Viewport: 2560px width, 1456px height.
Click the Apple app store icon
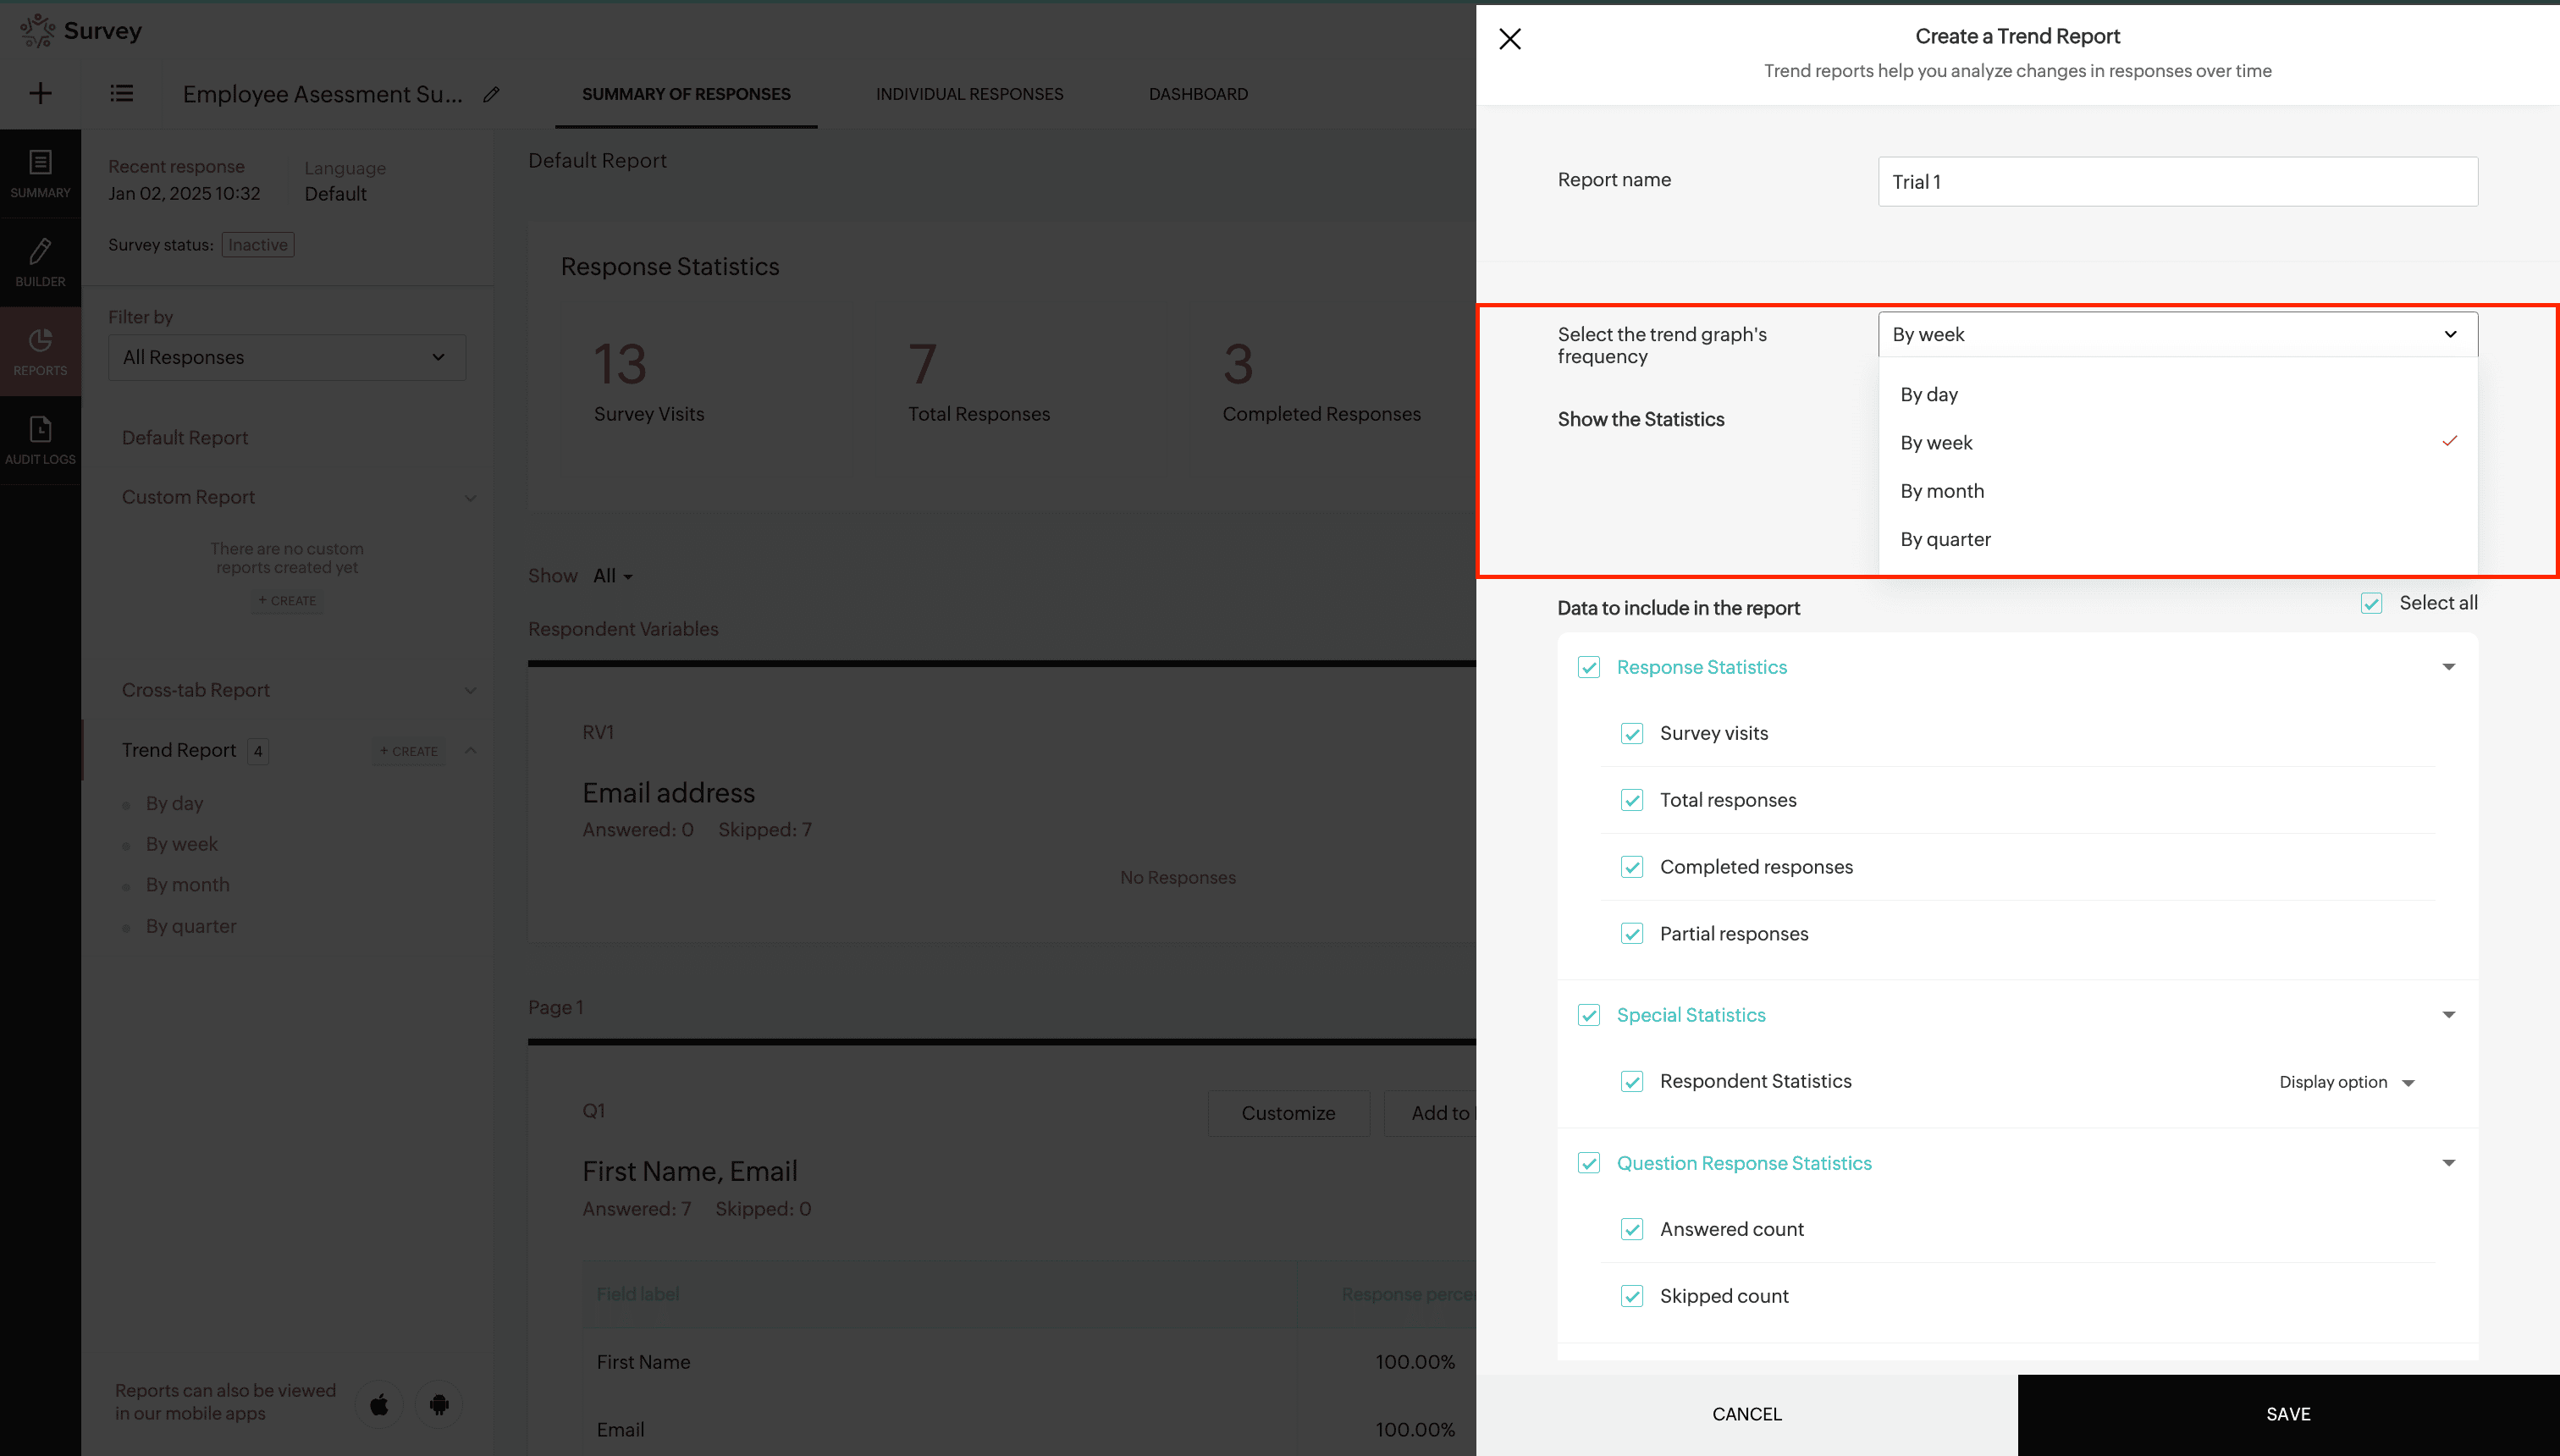pos(379,1404)
